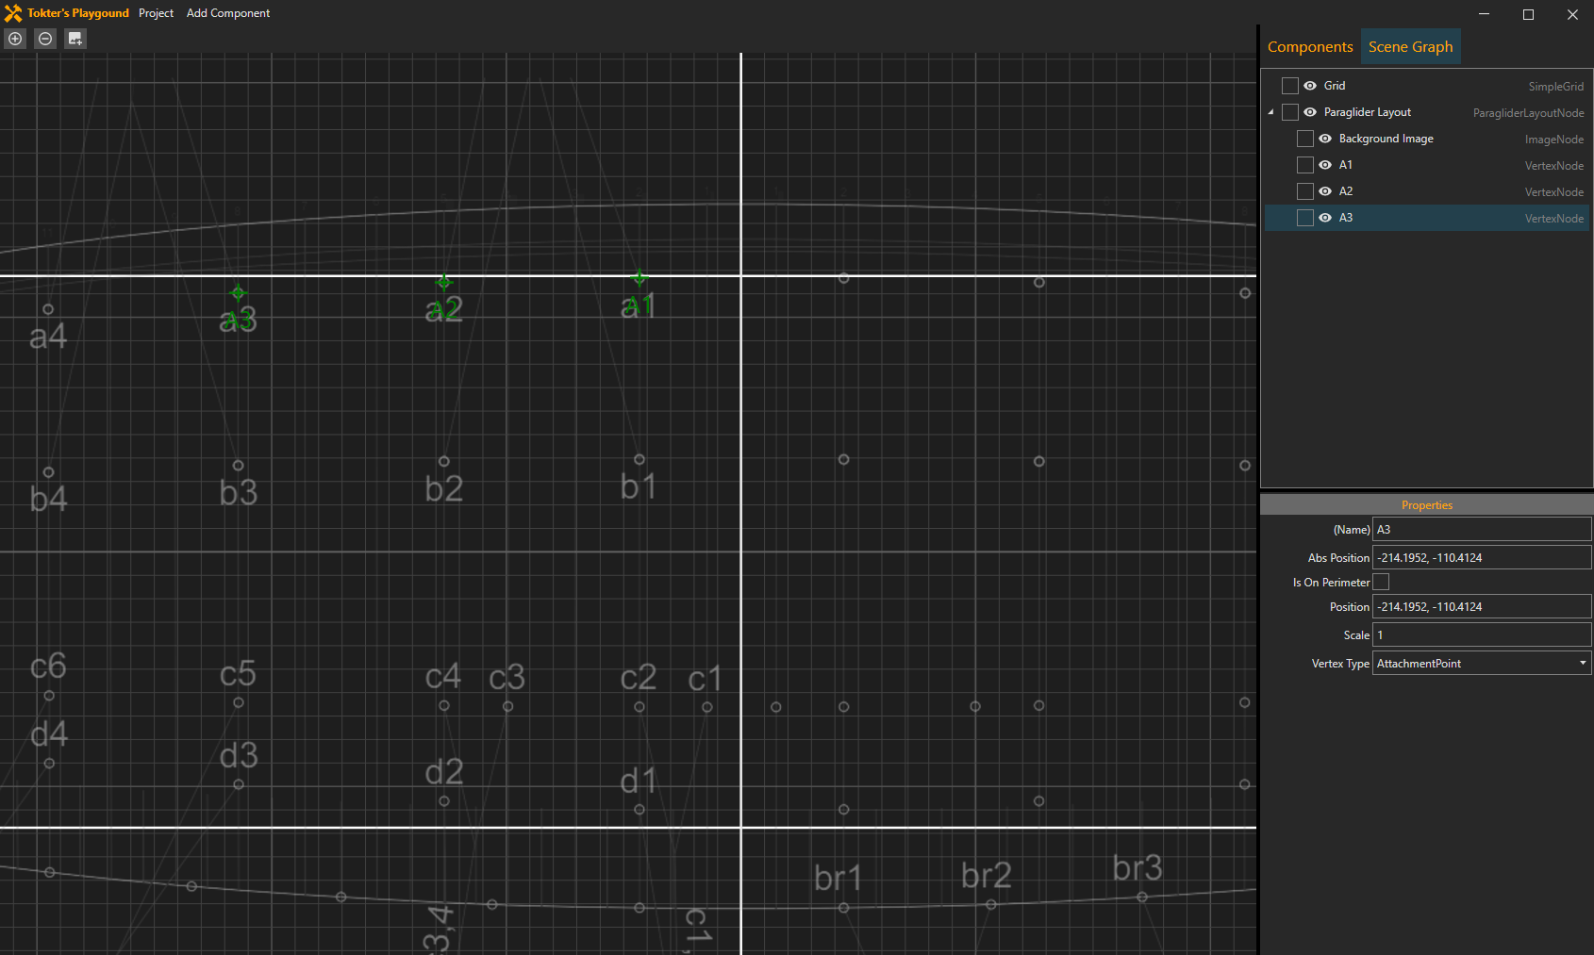Tick the A1 row checkbox
The image size is (1594, 955).
(x=1305, y=165)
